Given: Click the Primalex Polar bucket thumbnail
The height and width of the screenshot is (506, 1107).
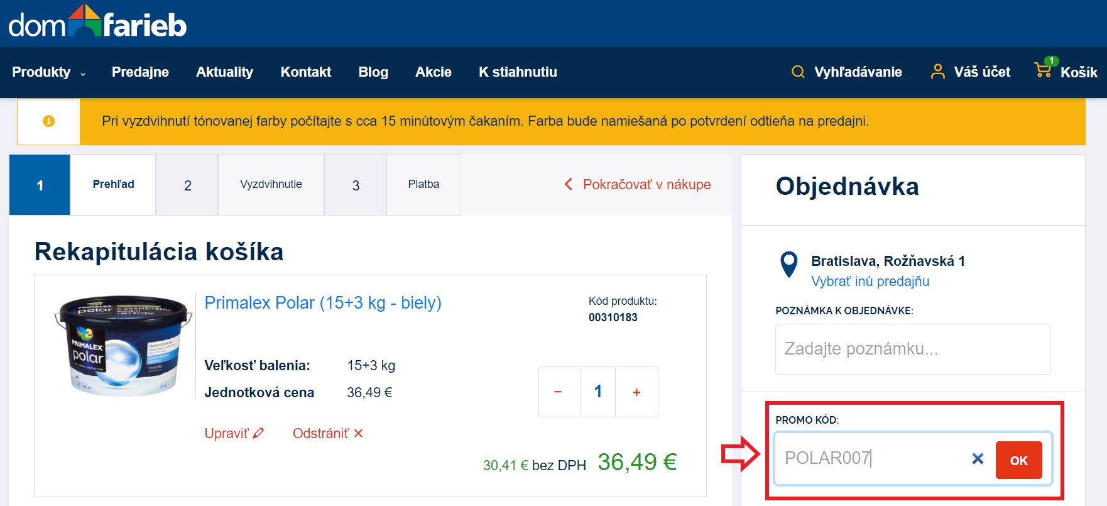Looking at the screenshot, I should point(123,346).
